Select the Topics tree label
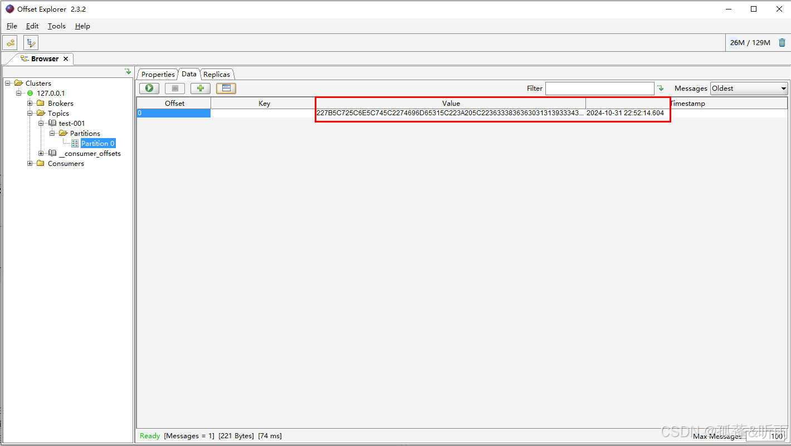This screenshot has height=446, width=791. click(58, 113)
